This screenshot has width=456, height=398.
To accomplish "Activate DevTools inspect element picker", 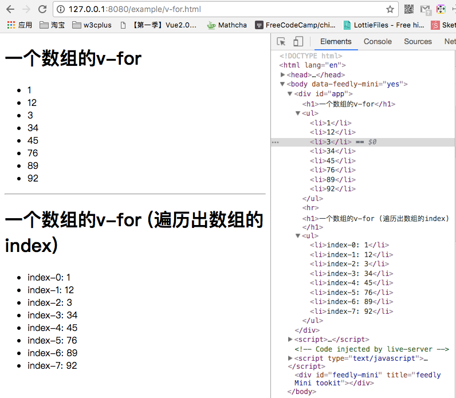I will 281,42.
